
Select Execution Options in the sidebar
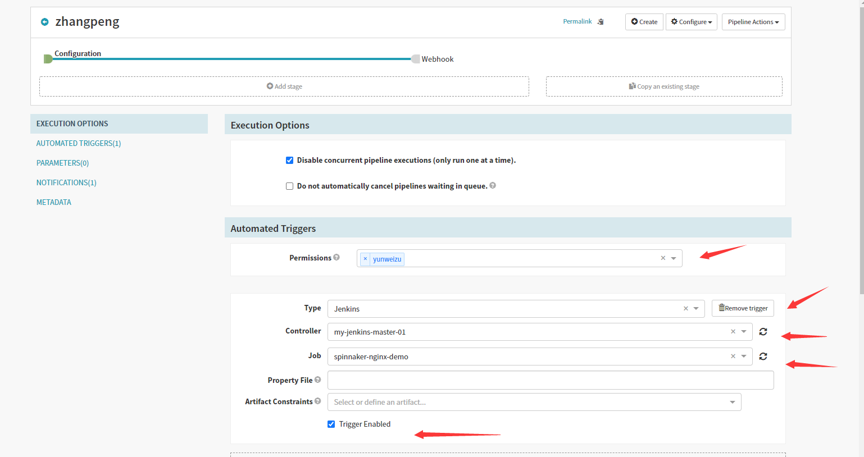[x=119, y=124]
